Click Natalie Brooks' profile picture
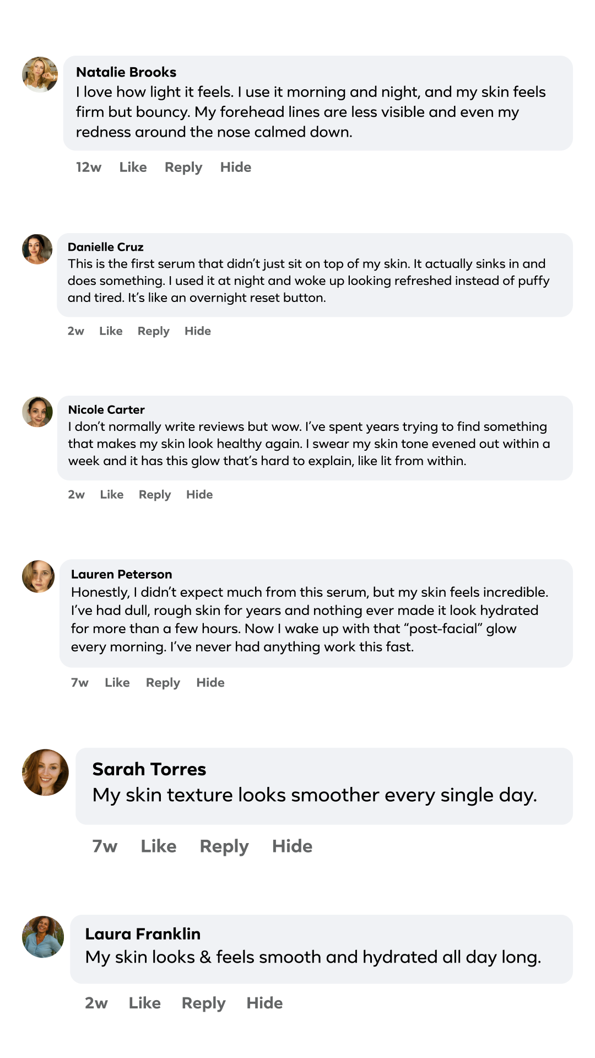This screenshot has width=595, height=1058. [x=40, y=74]
